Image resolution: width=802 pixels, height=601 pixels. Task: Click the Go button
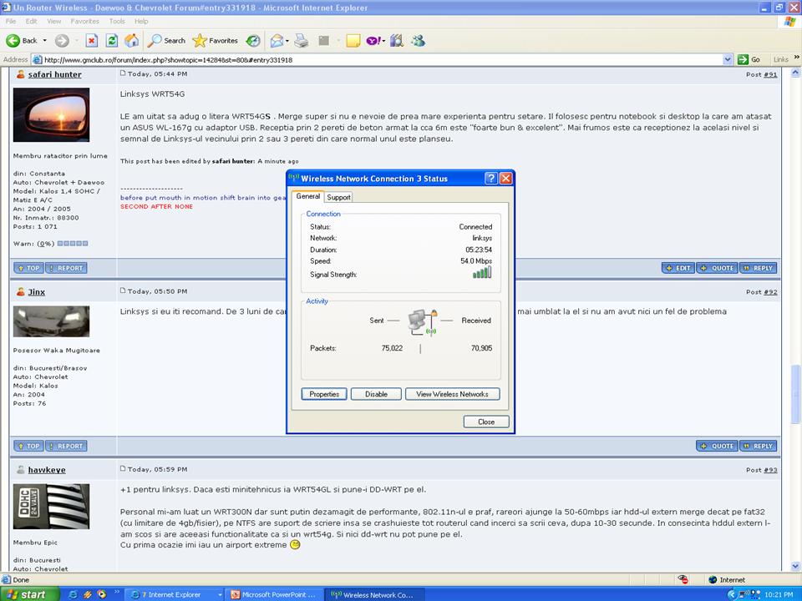[749, 60]
